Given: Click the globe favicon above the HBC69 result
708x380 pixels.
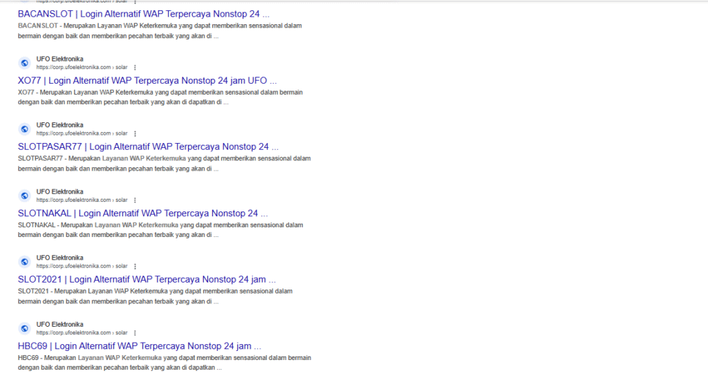Looking at the screenshot, I should coord(24,328).
